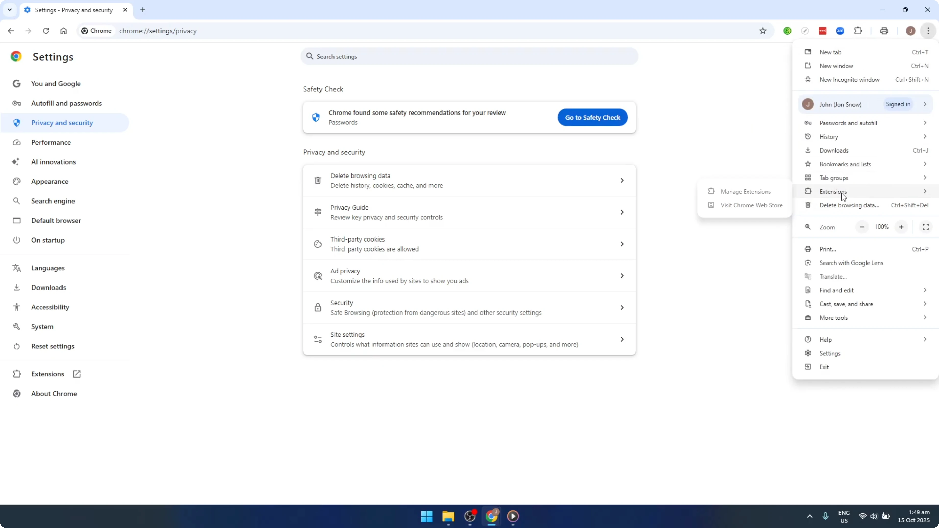The image size is (939, 528).
Task: Expand Site settings row
Action: pos(469,340)
